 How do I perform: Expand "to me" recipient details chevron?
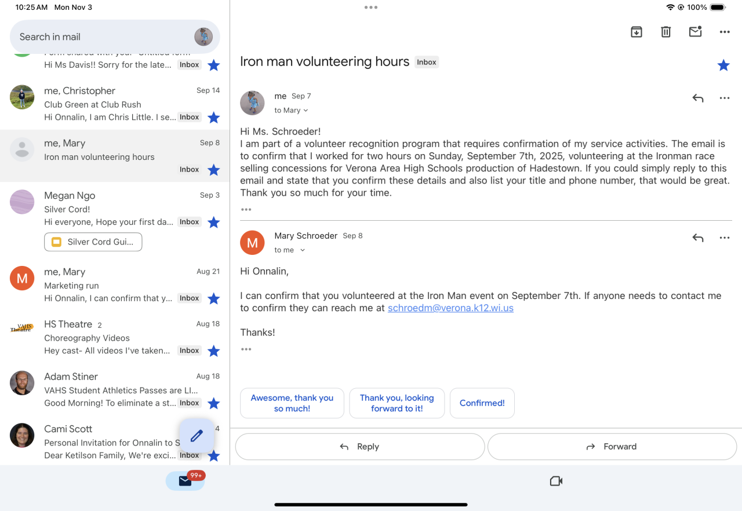click(303, 250)
